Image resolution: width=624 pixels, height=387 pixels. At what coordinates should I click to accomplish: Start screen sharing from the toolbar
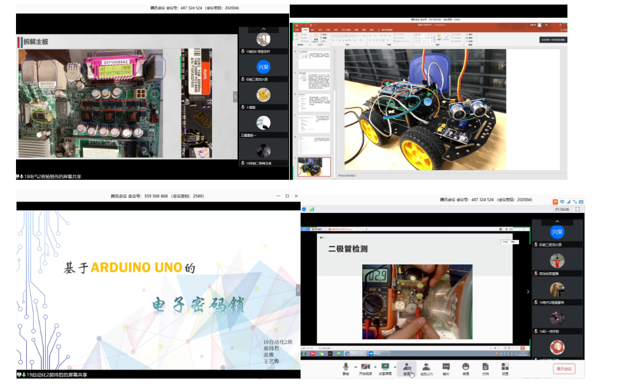tap(385, 369)
